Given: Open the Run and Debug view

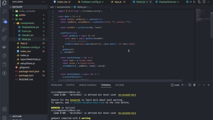Looking at the screenshot, I should pos(4,29).
